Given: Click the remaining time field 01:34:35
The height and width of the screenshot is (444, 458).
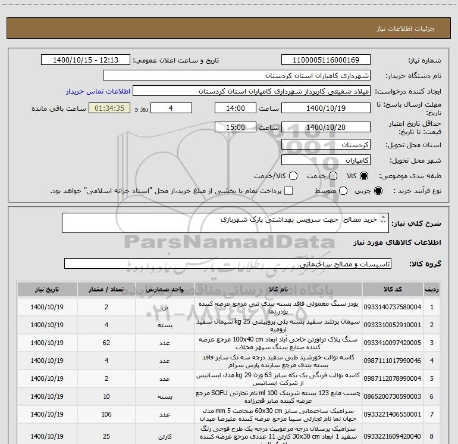Looking at the screenshot, I should pos(109,108).
